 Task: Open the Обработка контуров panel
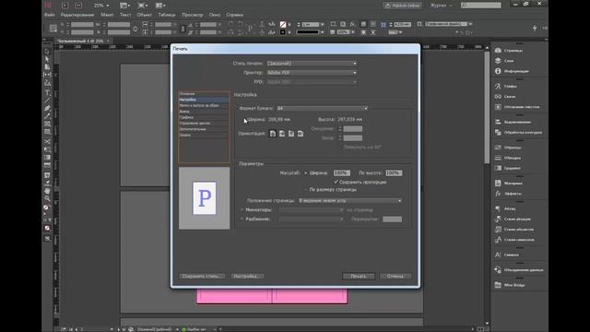click(x=518, y=133)
